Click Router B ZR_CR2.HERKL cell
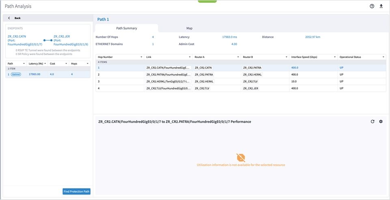Viewport: 390px width, 200px height. point(252,74)
